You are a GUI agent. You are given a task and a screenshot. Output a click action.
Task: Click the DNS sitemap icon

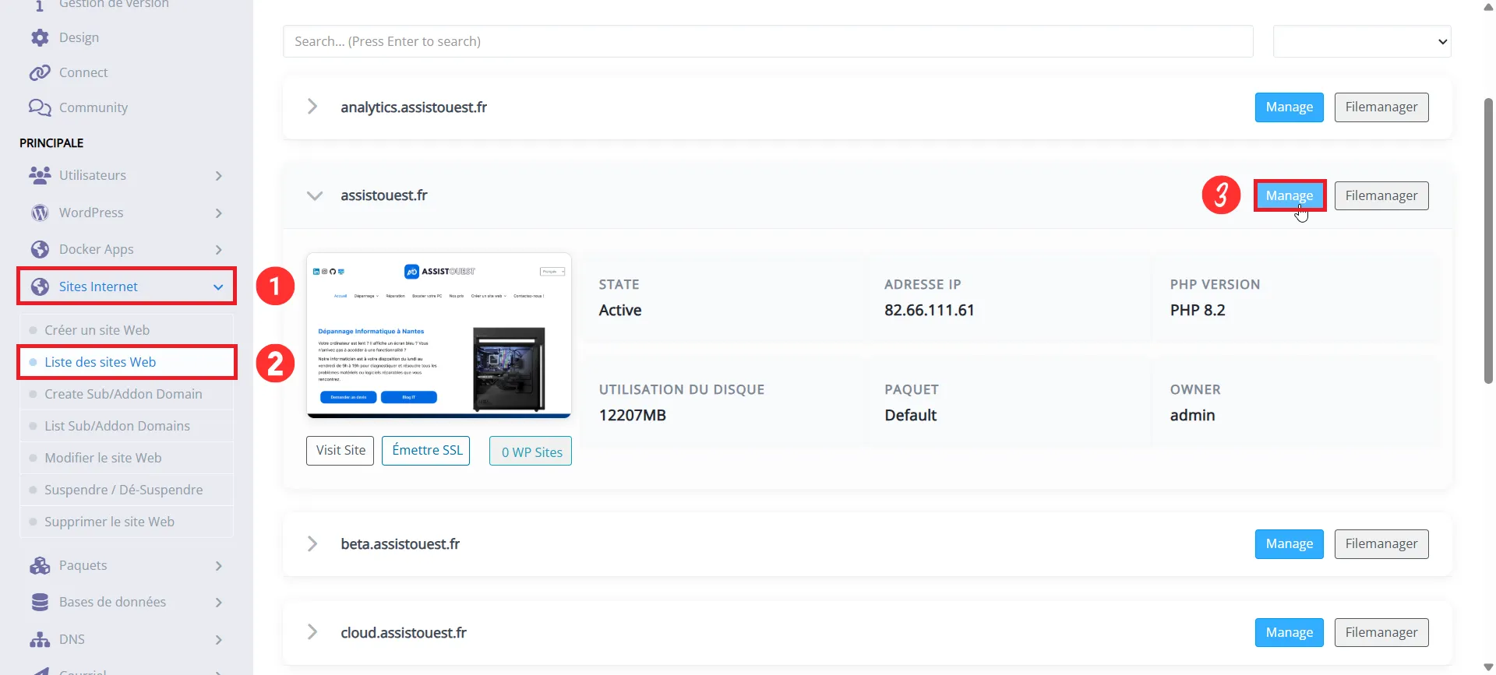40,639
